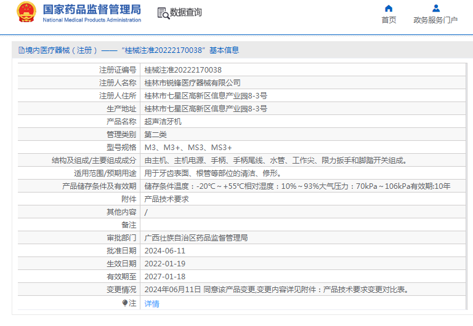Click 广西壮族自治区药品监督管理局 approval department
Screen dimensions: 473x326
[x=196, y=238]
